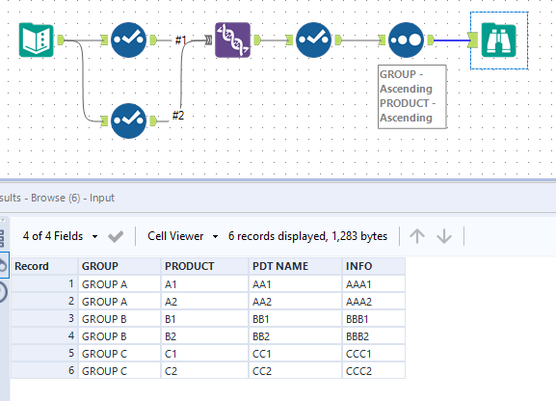Click the PDT NAME column header
556x401 pixels.
click(296, 266)
